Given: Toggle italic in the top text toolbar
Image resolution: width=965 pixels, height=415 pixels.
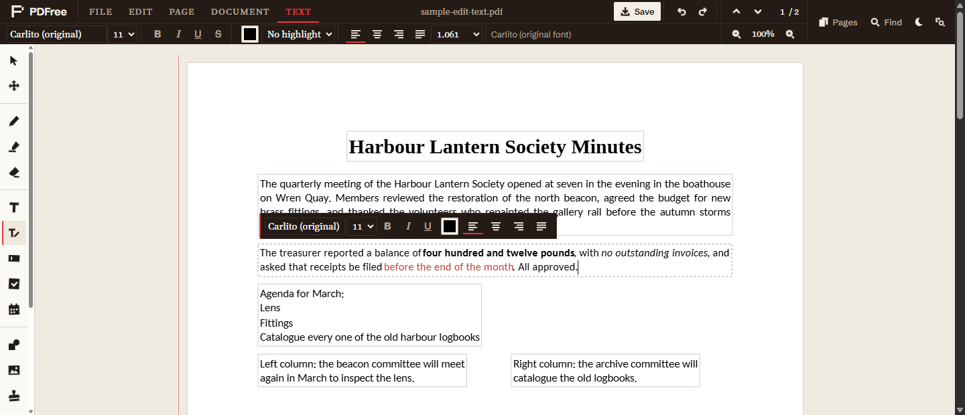Looking at the screenshot, I should coord(178,34).
